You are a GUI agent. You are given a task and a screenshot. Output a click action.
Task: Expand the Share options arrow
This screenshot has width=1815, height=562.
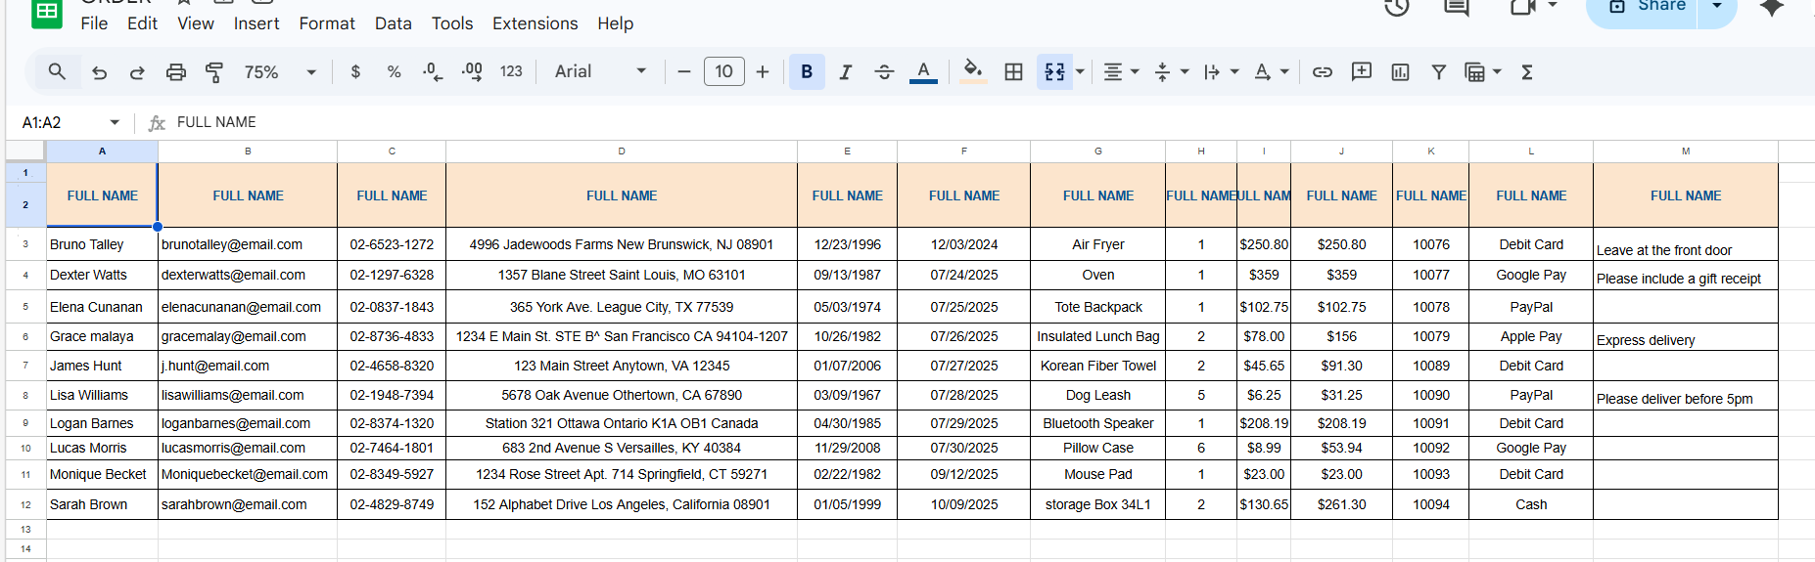click(x=1718, y=8)
